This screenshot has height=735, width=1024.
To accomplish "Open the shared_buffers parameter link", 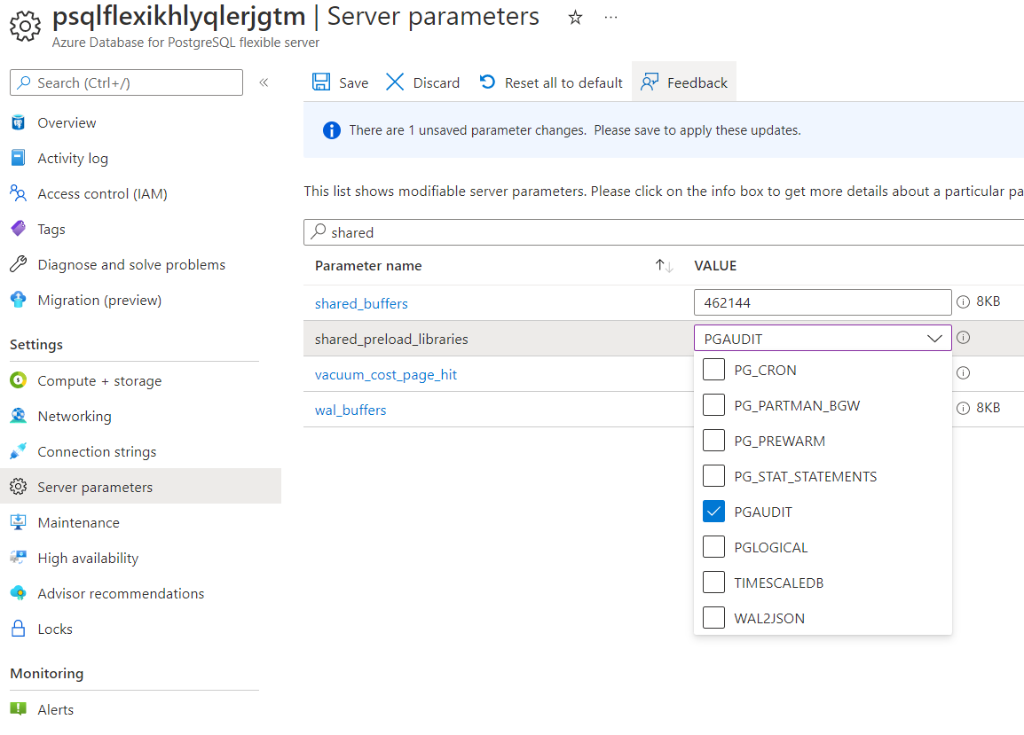I will [361, 303].
